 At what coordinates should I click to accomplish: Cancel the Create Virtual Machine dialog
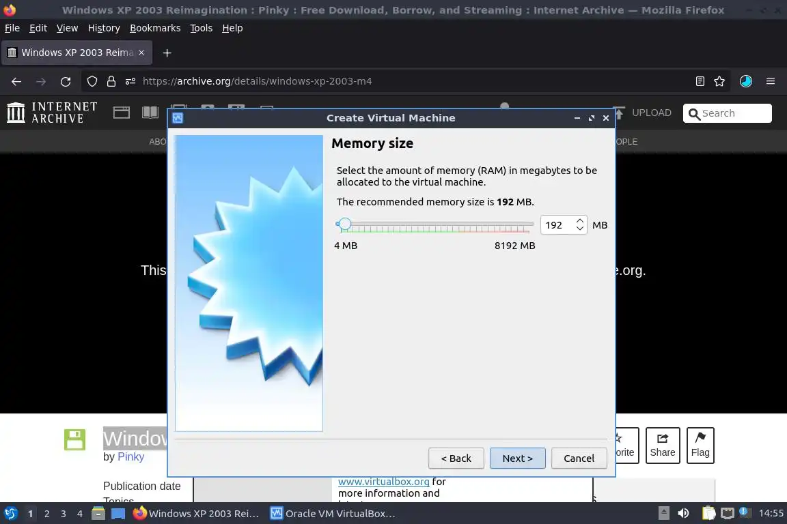coord(579,458)
